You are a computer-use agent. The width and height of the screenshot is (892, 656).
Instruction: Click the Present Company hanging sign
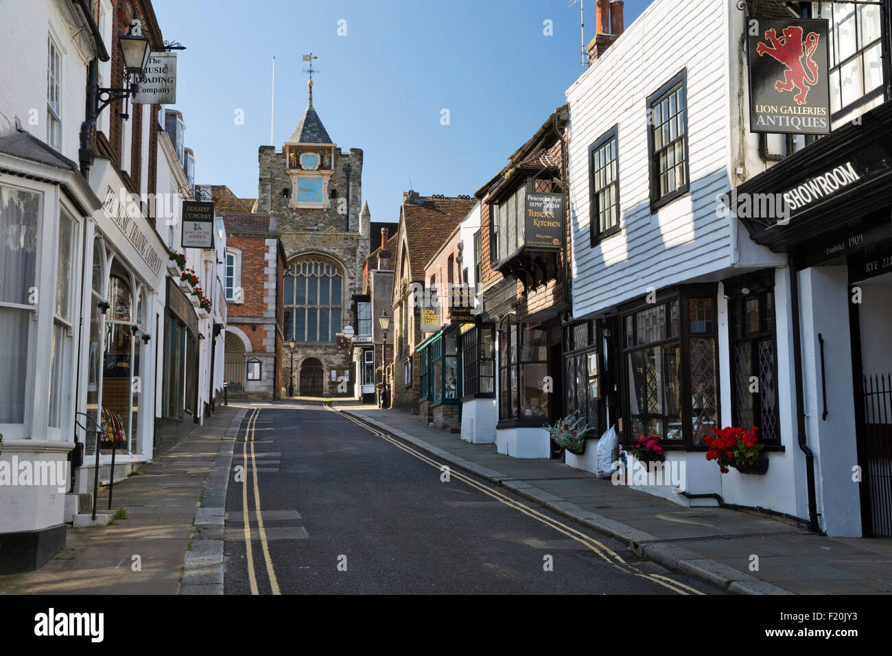(x=198, y=225)
